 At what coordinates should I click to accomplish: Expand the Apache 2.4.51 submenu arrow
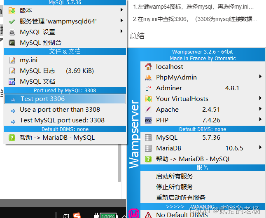pos(260,109)
